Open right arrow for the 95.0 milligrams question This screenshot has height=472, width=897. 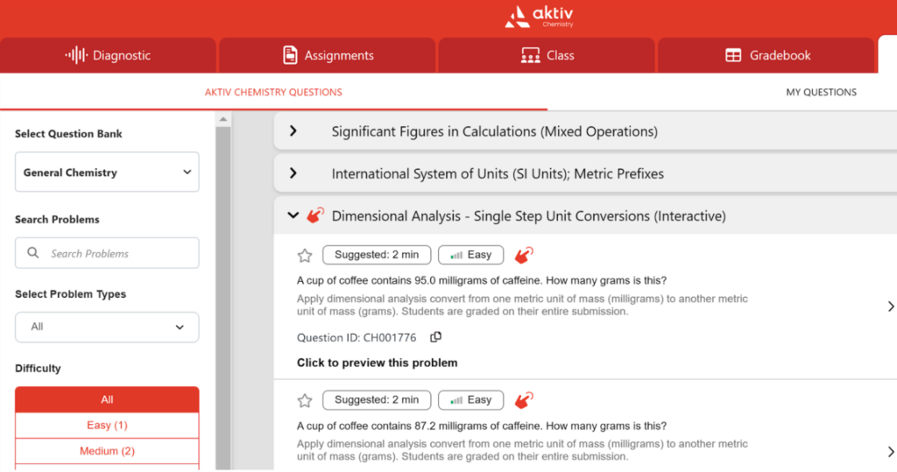point(890,306)
